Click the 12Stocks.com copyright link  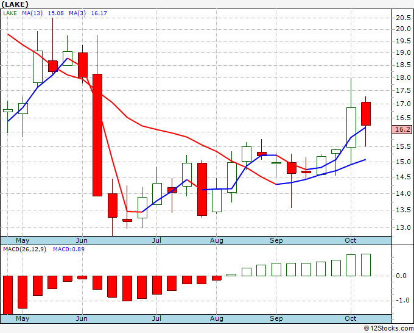[388, 329]
